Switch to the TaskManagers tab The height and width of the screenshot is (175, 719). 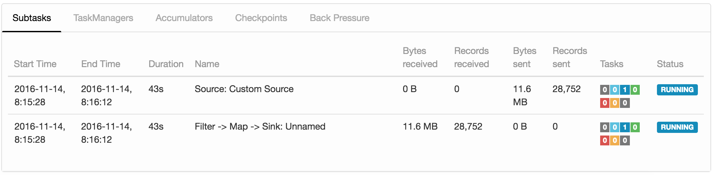103,18
